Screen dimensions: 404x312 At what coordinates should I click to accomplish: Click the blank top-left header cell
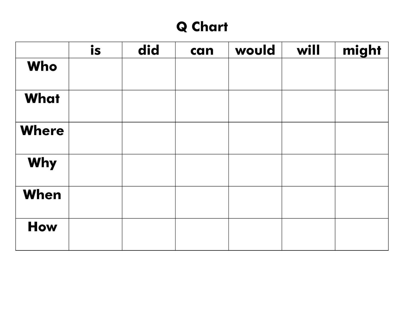(x=42, y=50)
